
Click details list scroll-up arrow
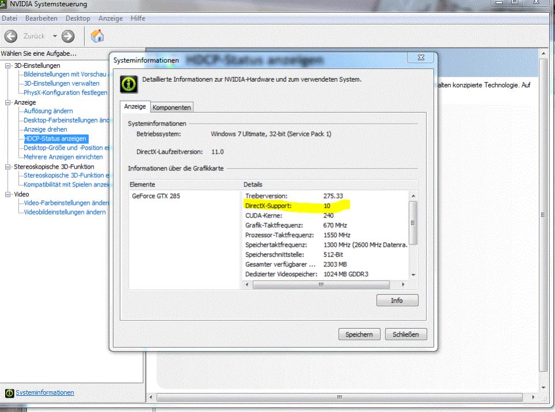[x=413, y=196]
